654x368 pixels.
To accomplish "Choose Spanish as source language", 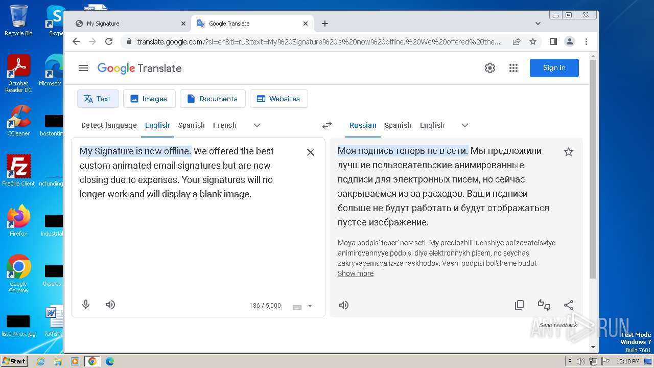I will 192,125.
